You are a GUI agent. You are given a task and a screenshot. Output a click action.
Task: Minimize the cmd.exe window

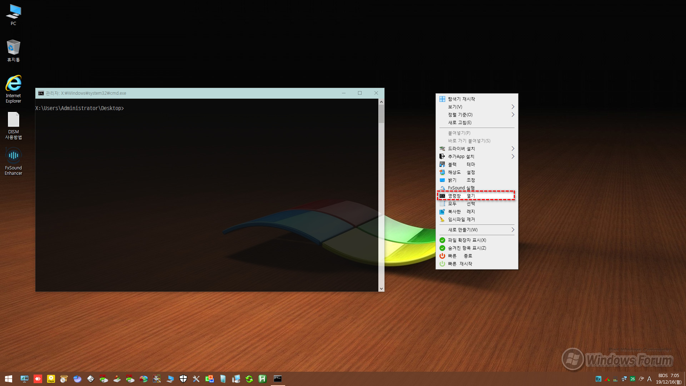[x=344, y=93]
